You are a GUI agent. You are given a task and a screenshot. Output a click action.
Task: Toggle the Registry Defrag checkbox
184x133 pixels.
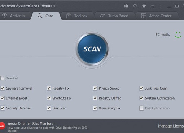[x=95, y=98]
